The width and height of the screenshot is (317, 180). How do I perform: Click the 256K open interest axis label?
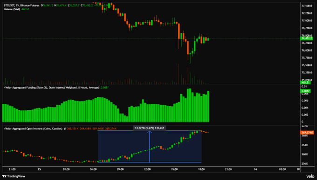click(x=305, y=164)
